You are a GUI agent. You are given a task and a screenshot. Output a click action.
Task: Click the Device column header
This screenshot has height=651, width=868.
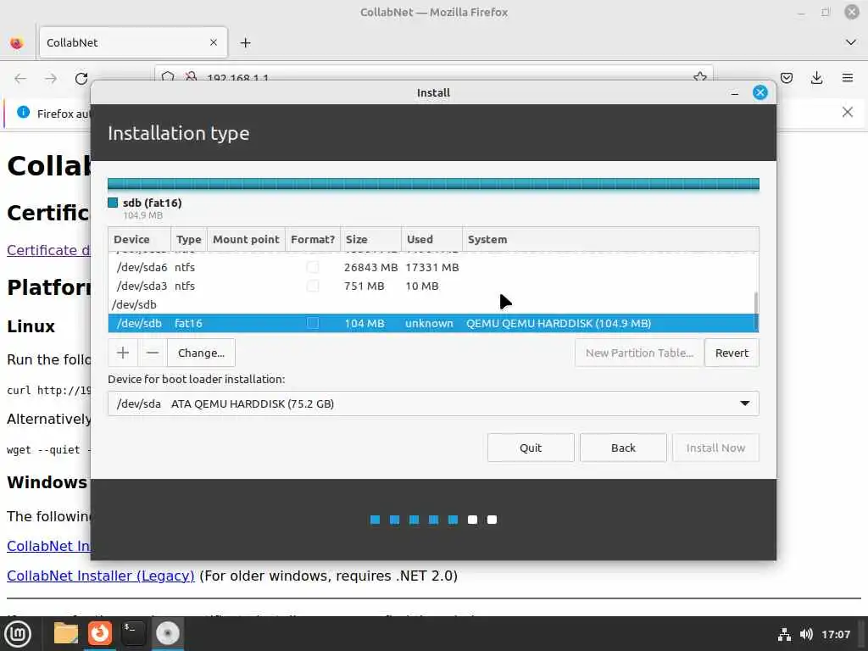[x=140, y=239]
